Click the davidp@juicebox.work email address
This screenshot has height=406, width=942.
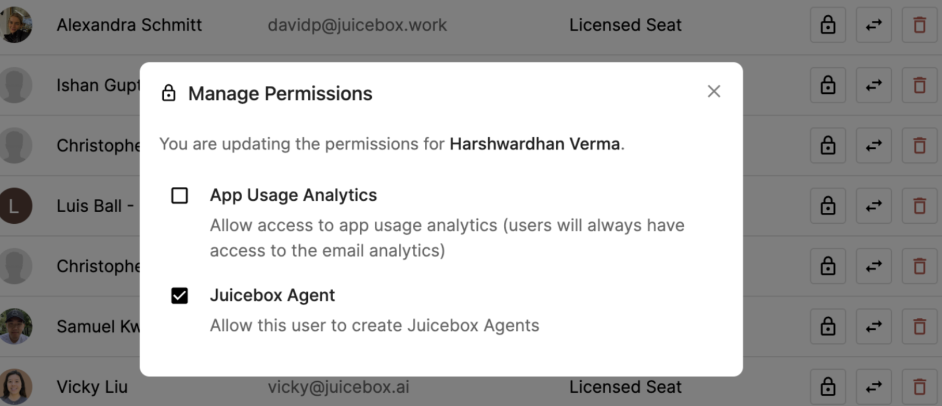tap(357, 25)
